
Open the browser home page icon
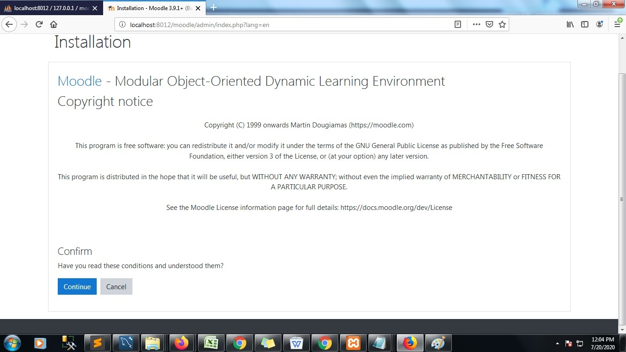[x=54, y=24]
